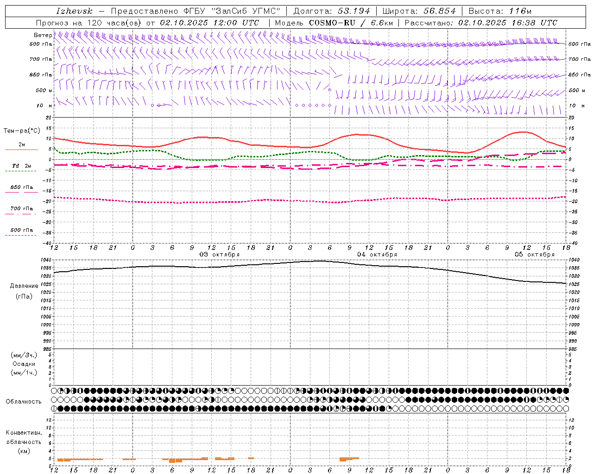
Task: Click the dotted line sample under legend "500 гПа"
Action: [21, 236]
